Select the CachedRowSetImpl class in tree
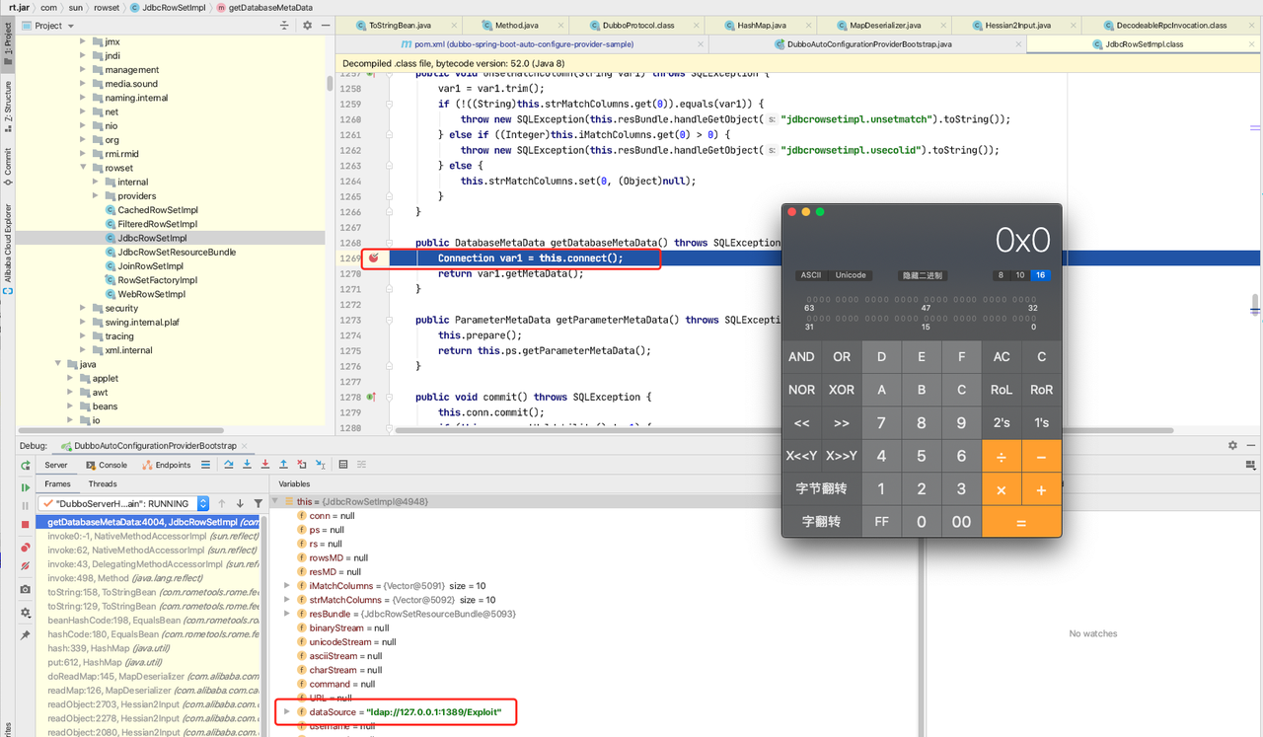 tap(157, 210)
